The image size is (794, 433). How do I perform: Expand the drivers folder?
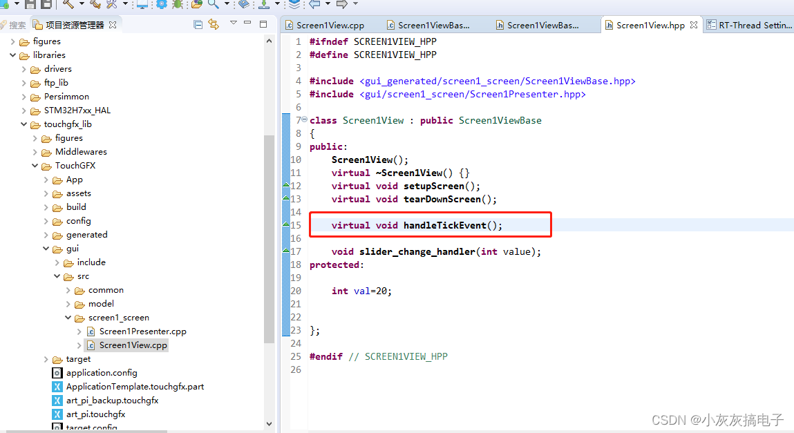[22, 68]
